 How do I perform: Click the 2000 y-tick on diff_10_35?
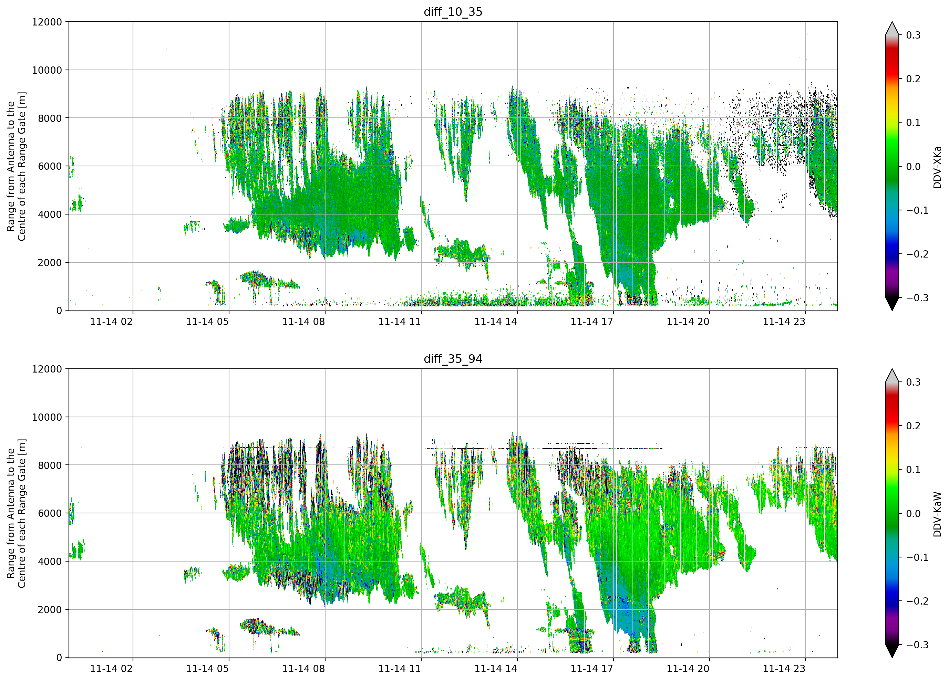tap(50, 262)
